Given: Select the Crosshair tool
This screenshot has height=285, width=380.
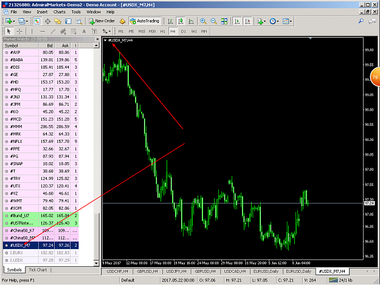Looking at the screenshot, I should [19, 31].
